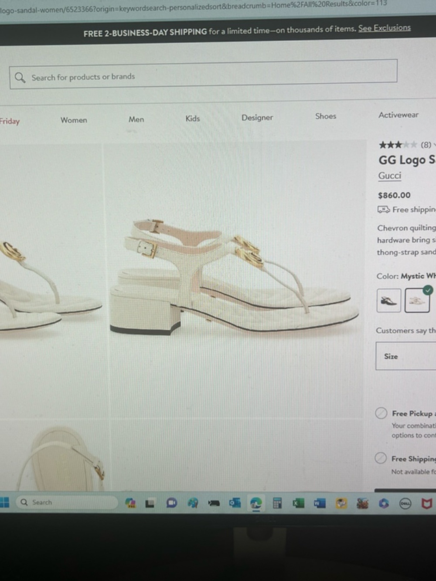Image resolution: width=436 pixels, height=581 pixels.
Task: Open the Copilot icon in the taskbar
Action: (130, 503)
